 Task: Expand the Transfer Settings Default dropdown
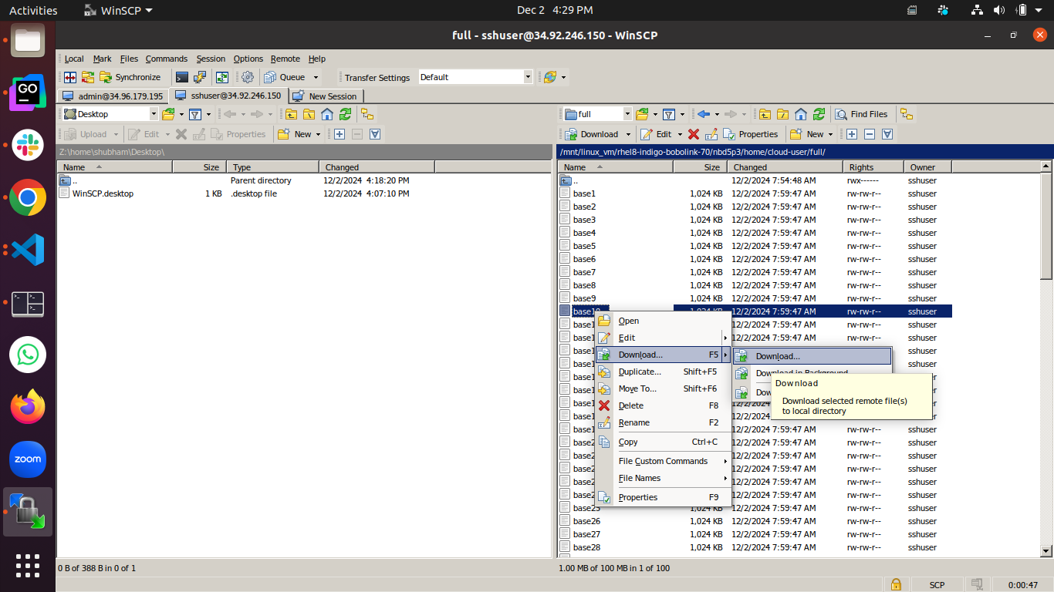pyautogui.click(x=528, y=77)
